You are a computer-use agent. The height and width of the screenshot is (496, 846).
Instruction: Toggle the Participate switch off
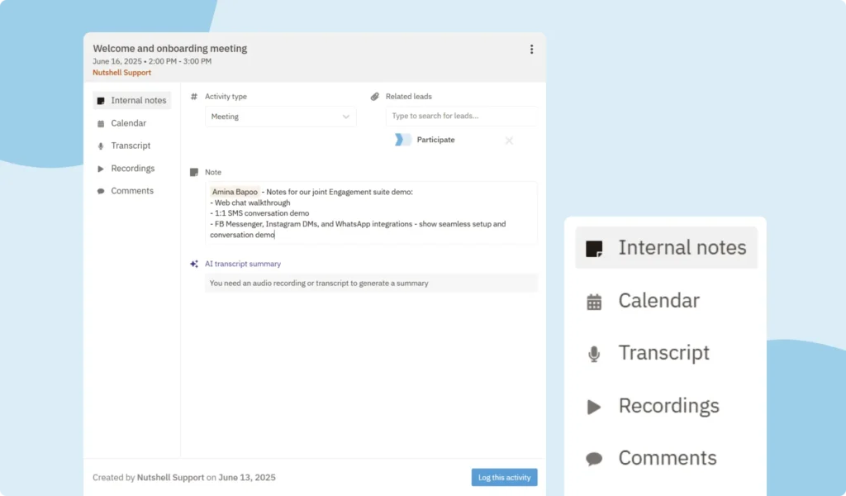click(402, 140)
